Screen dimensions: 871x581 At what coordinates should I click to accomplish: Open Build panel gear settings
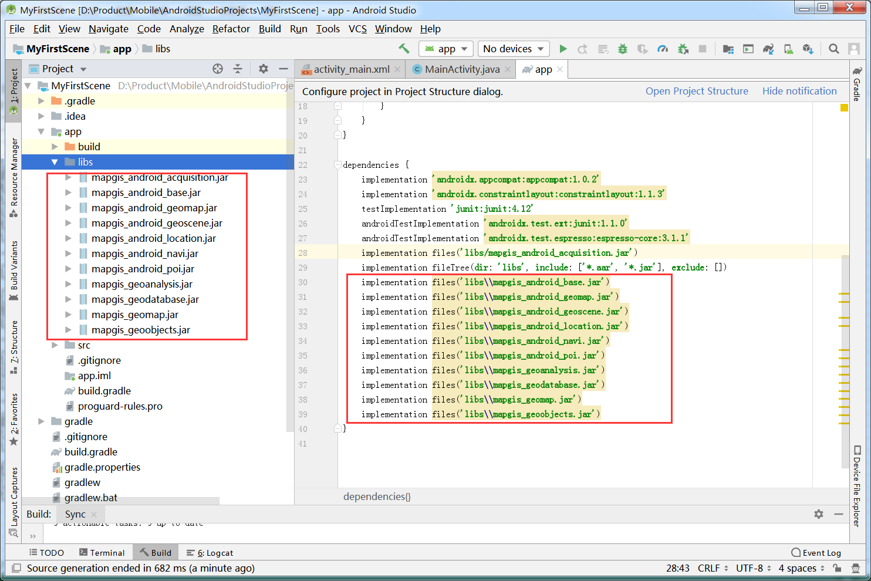pos(819,514)
